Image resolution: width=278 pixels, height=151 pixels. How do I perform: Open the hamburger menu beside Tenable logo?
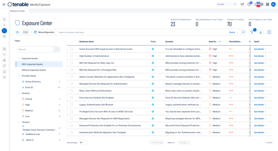click(x=4, y=4)
